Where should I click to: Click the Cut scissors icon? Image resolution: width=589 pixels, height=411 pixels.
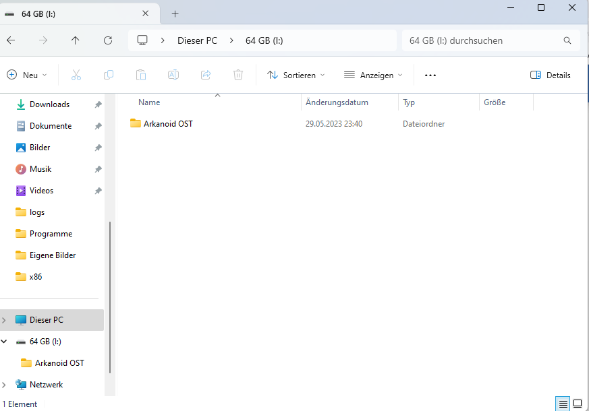tap(76, 75)
